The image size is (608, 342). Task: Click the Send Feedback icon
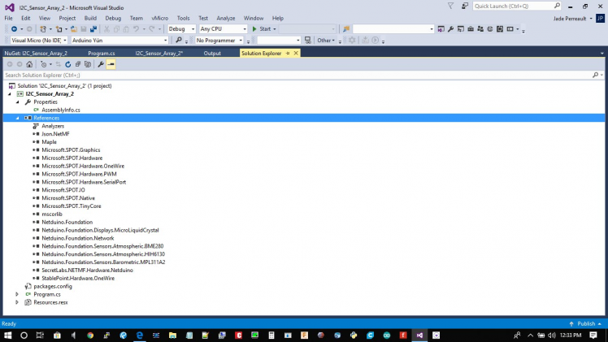point(464,6)
